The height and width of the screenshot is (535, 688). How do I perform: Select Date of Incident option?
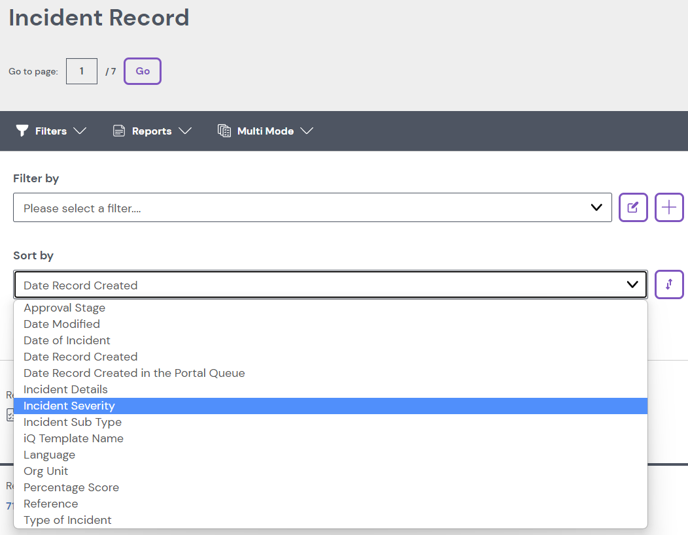pyautogui.click(x=67, y=341)
